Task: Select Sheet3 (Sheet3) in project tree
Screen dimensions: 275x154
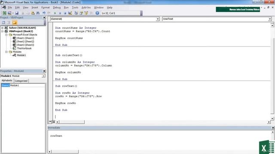Action: click(25, 45)
